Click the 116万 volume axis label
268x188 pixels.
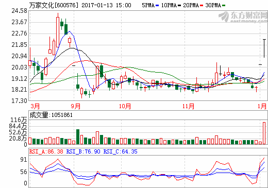tap(19, 120)
